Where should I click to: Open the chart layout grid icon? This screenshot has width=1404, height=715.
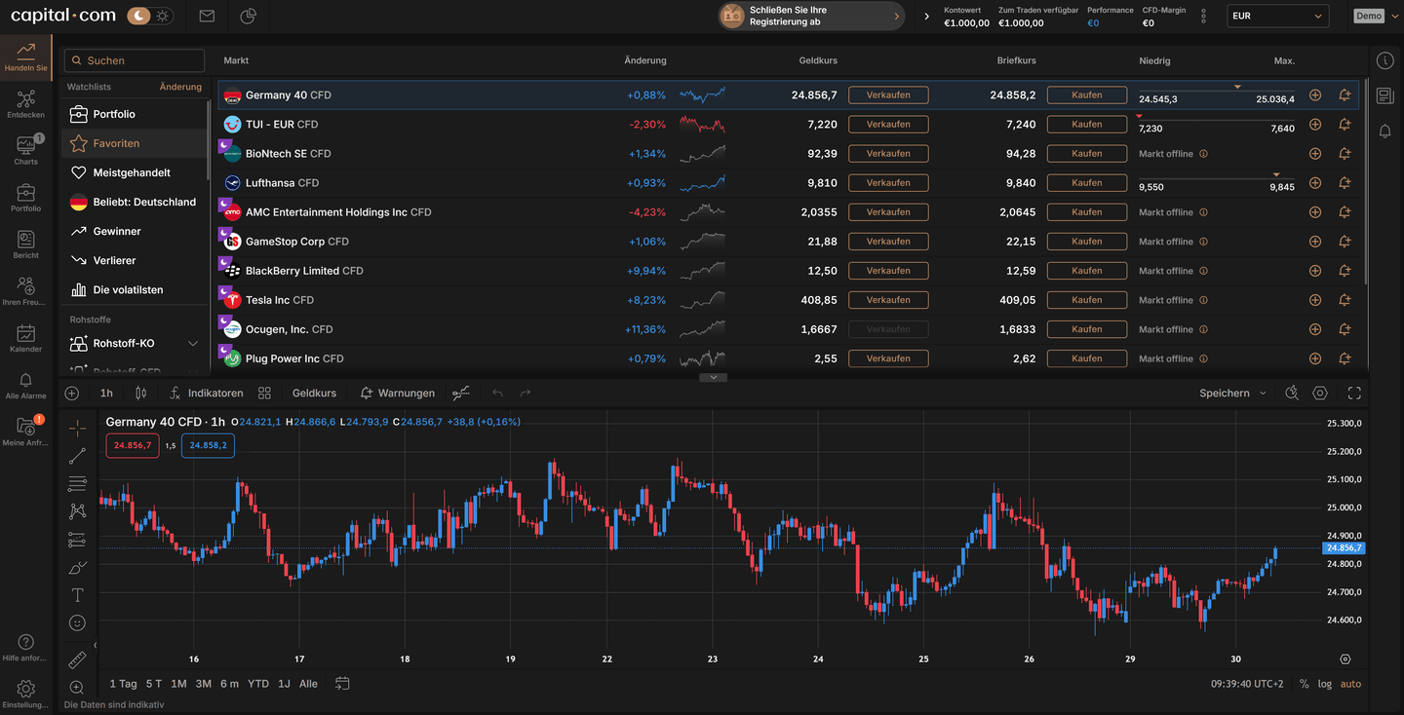[264, 393]
